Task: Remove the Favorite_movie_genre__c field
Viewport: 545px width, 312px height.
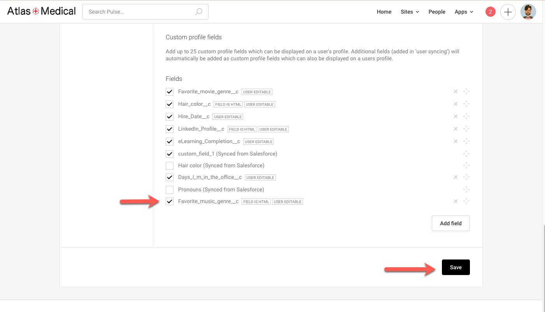Action: [x=456, y=92]
